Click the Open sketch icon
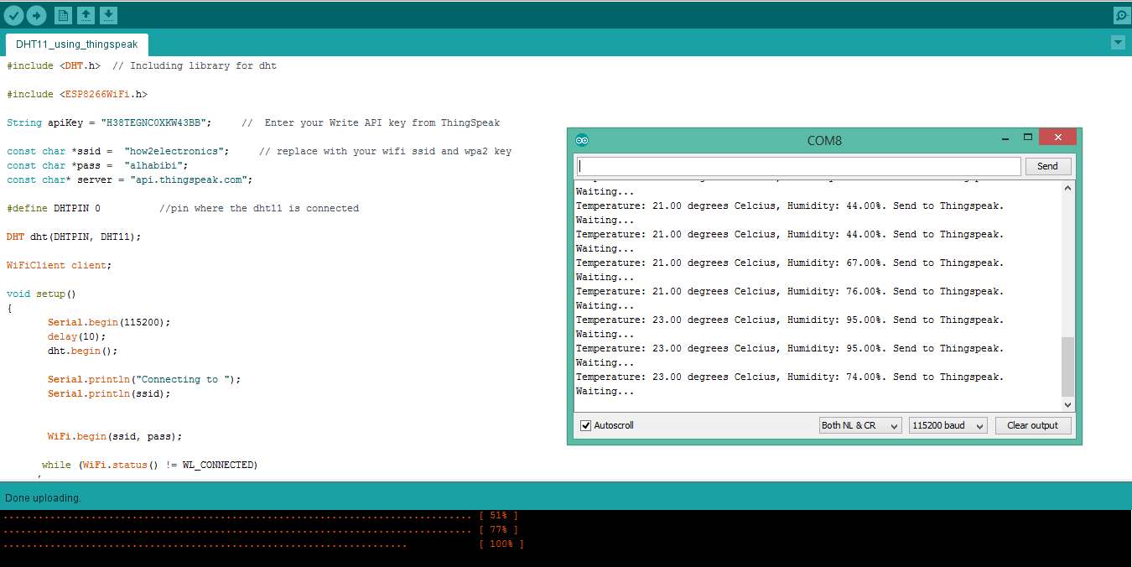Viewport: 1132px width, 567px height. [86, 14]
